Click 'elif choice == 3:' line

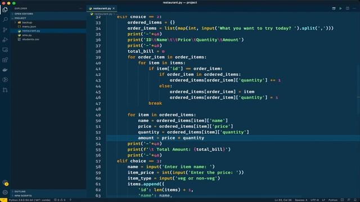click(x=139, y=161)
